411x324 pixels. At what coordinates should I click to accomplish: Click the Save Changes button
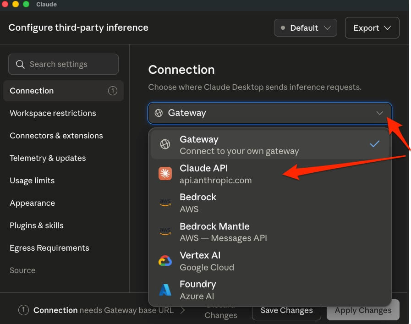coord(286,310)
